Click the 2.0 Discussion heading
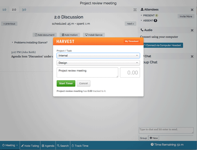Viewport: 197px width, 150px height. [x=69, y=17]
